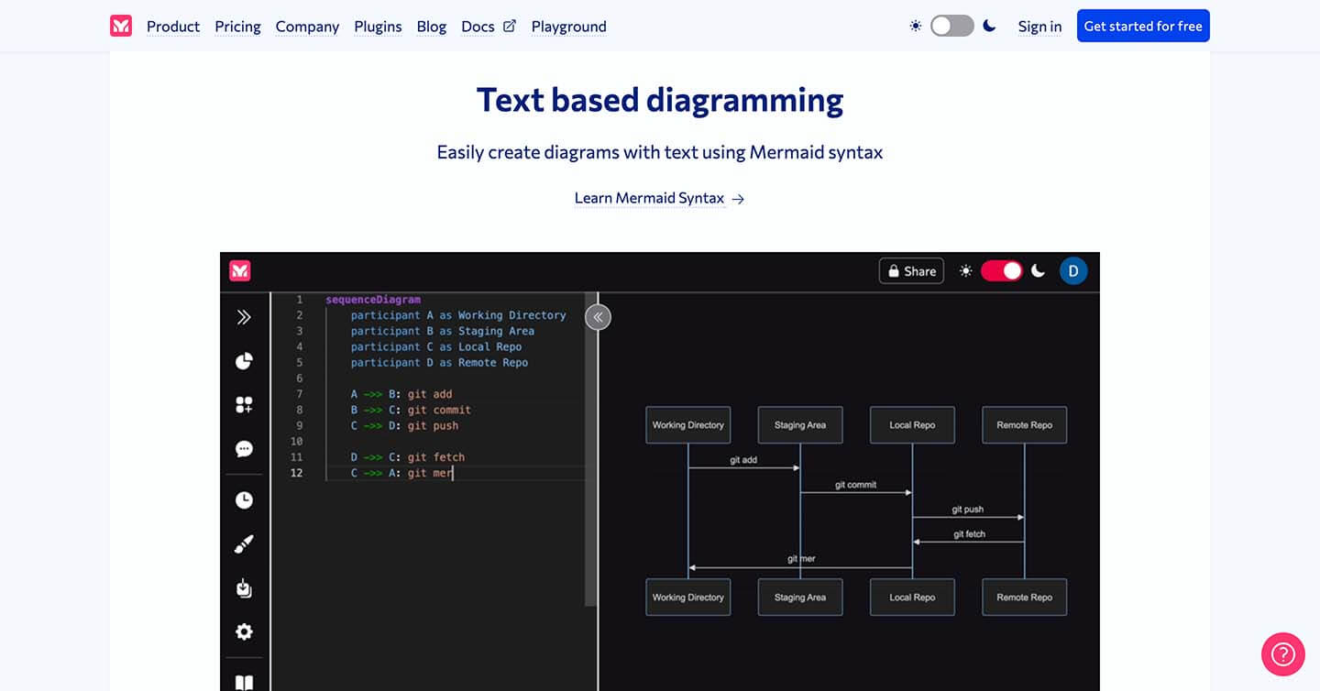Click the code line 'C ->> A: git mer'
1320x691 pixels.
401,473
